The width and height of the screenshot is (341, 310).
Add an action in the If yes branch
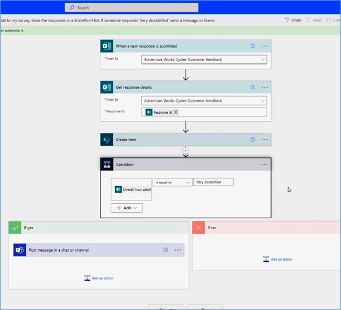point(99,278)
